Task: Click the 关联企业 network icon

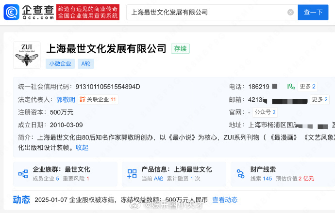Action: coord(83,99)
